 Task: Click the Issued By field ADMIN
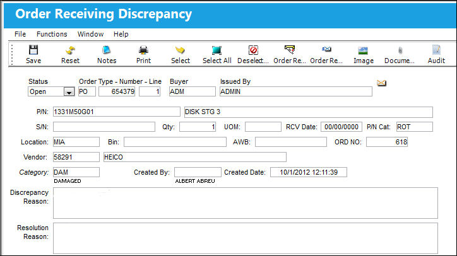[296, 91]
